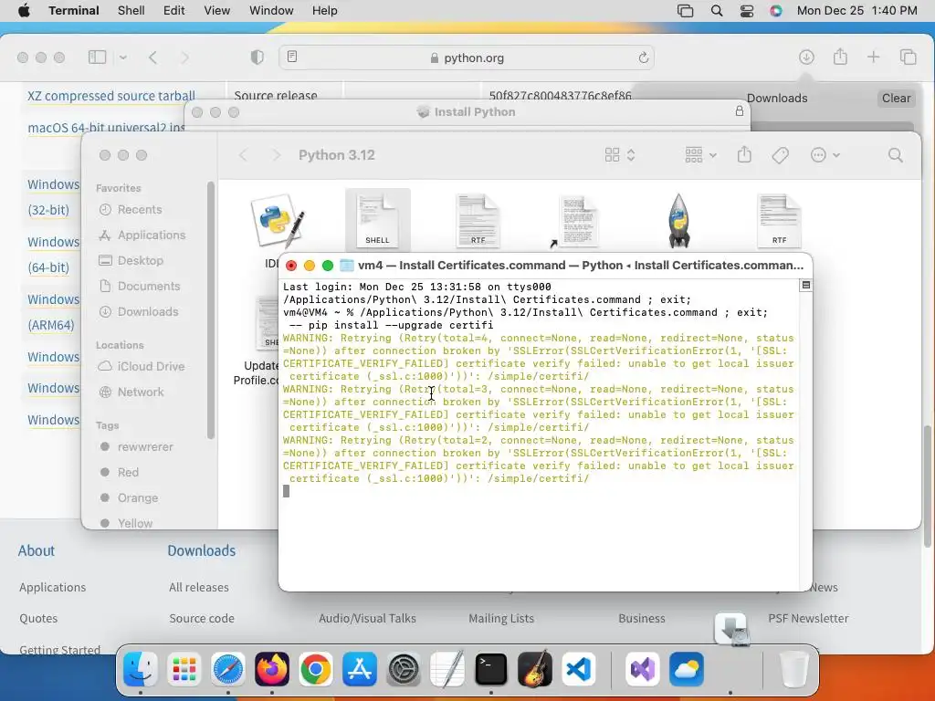Click the Siri icon in menu bar
Image resolution: width=935 pixels, height=701 pixels.
coord(776,10)
